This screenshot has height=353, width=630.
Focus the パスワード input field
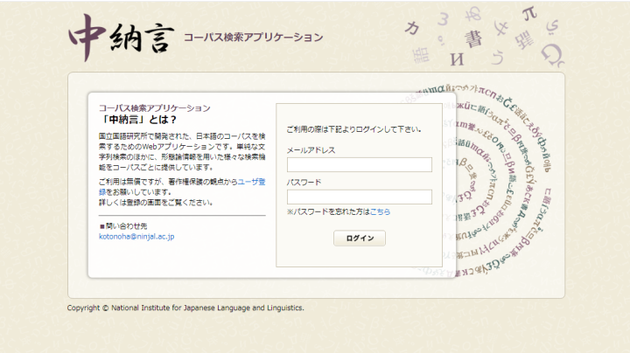360,197
